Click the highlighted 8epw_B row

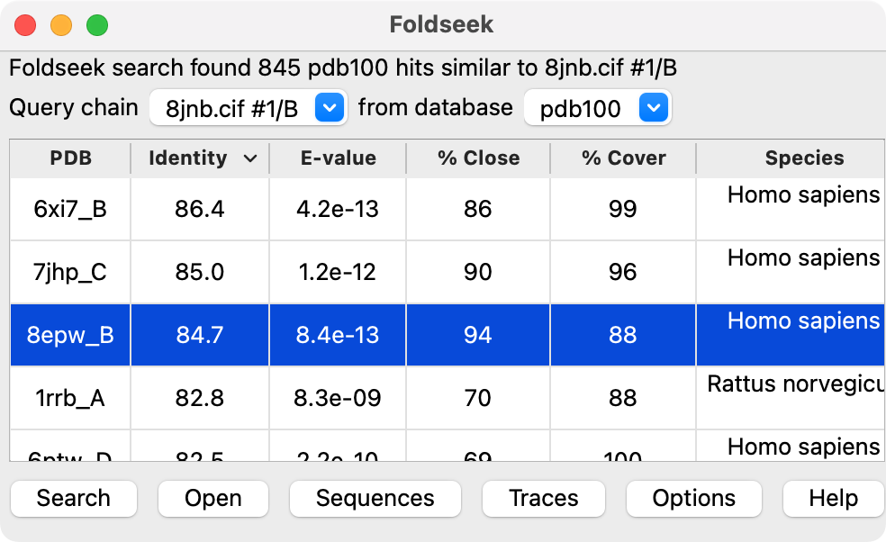tap(70, 335)
